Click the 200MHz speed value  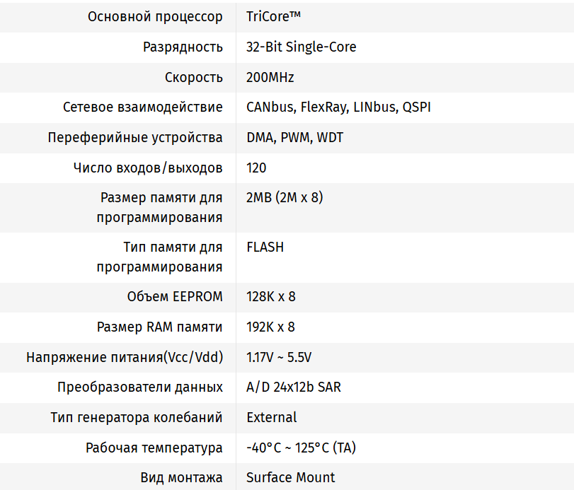tap(270, 77)
